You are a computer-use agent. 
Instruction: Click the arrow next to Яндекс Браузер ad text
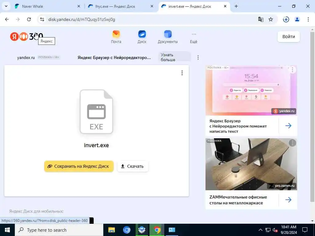[x=288, y=126]
